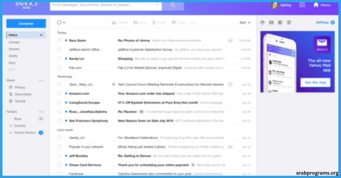Click the image icon on the Mindy Kaling email
Screen dimensions: 341x178
[x=230, y=147]
